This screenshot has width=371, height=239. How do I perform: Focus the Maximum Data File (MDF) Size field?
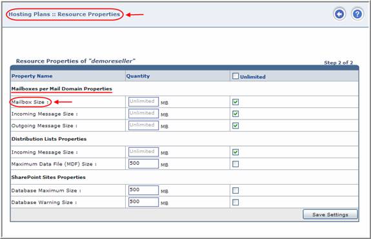tap(143, 163)
